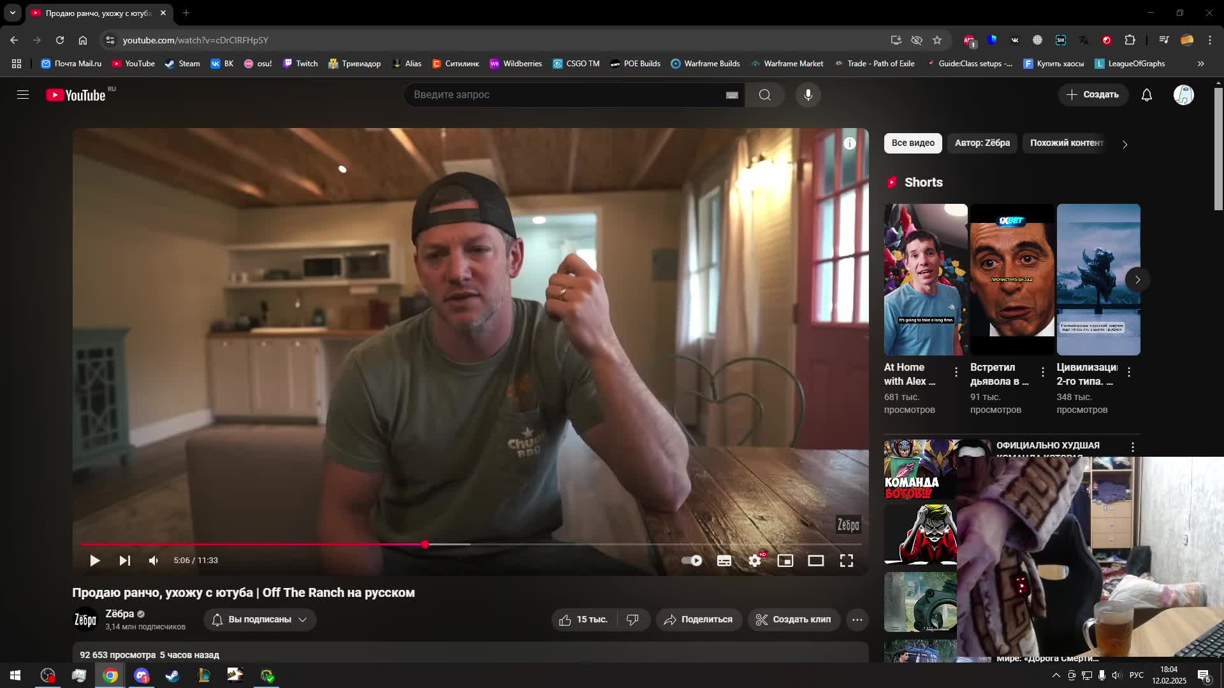Screen dimensions: 1224x688
Task: Open the account avatar menu
Action: tap(1183, 95)
